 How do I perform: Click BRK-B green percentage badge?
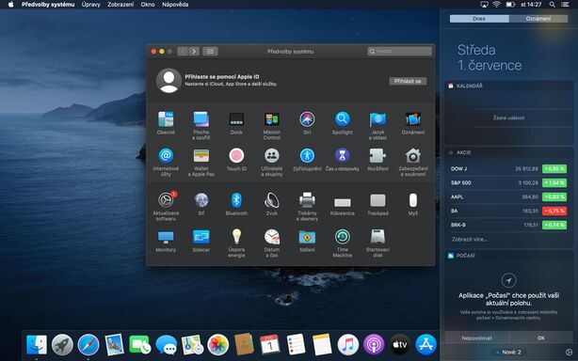(x=554, y=225)
